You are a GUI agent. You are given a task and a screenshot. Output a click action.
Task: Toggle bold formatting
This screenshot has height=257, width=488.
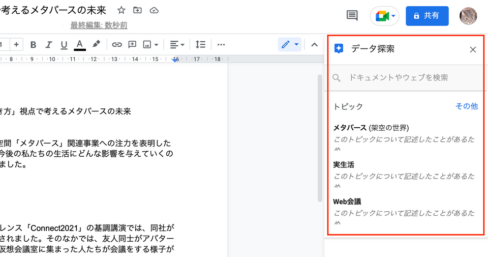(33, 45)
